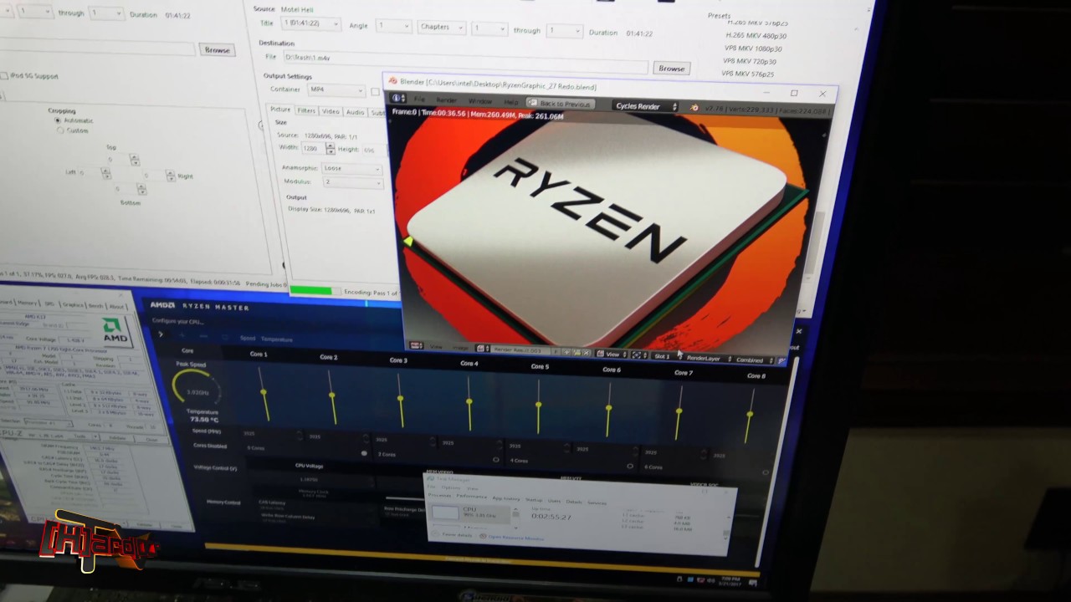Screen dimensions: 1071x602
Task: Click the system tray icons on taskbar
Action: click(696, 579)
